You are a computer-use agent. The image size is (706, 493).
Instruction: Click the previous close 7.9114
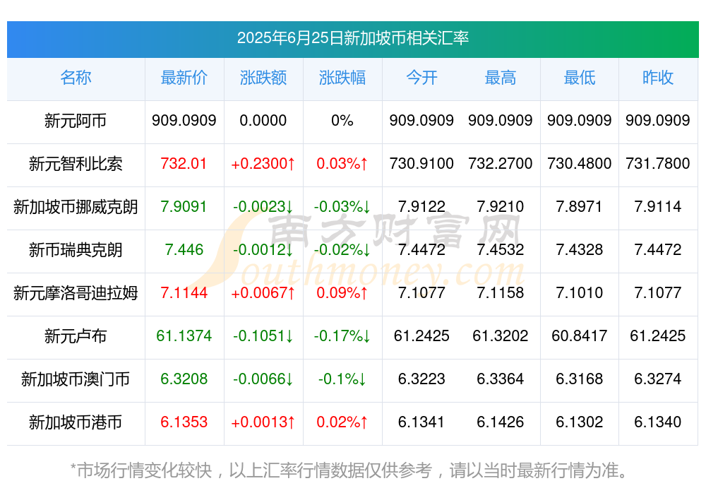click(658, 207)
